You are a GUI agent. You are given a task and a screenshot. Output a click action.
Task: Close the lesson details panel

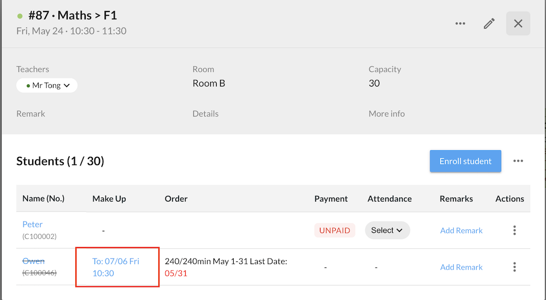pos(518,23)
